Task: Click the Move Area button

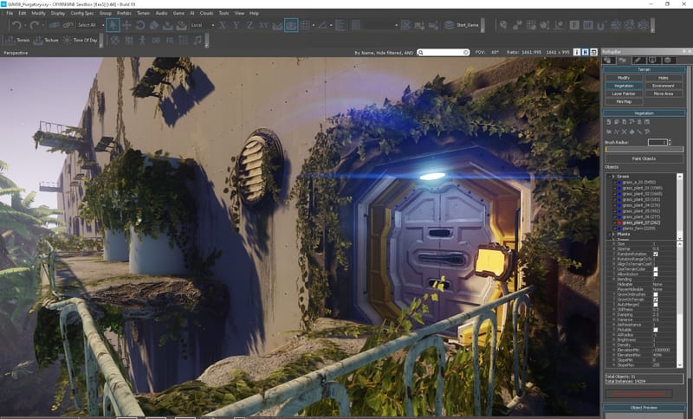Action: (x=664, y=93)
